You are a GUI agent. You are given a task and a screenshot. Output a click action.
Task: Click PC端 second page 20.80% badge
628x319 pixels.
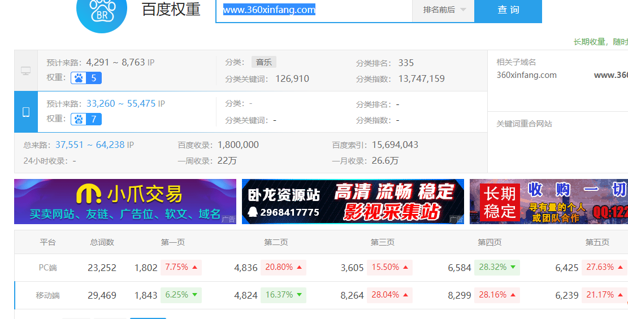click(283, 268)
